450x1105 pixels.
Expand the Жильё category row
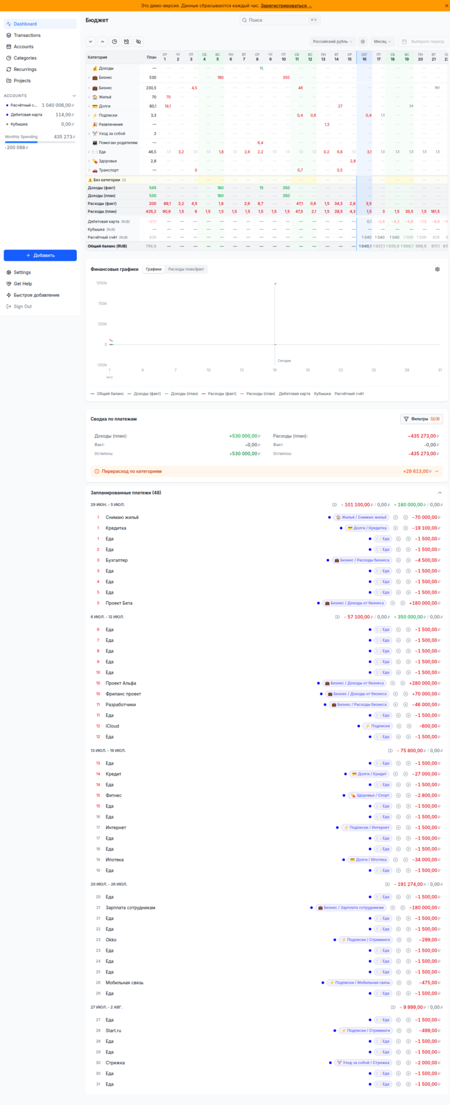pyautogui.click(x=89, y=97)
